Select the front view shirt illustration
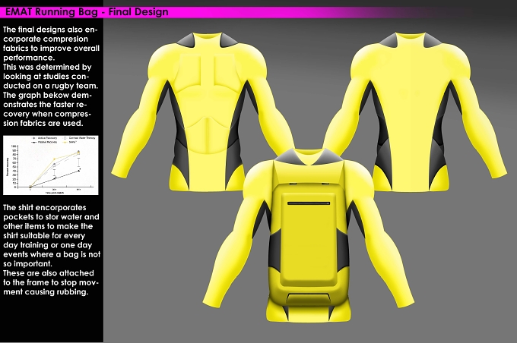The width and height of the screenshot is (517, 343). click(201, 112)
